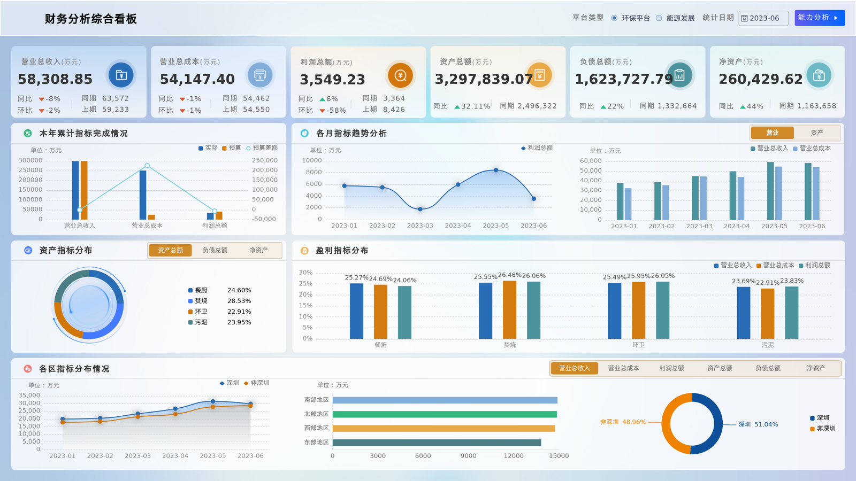Toggle 污泥 legend in asset donut chart
The width and height of the screenshot is (856, 481).
tap(198, 322)
